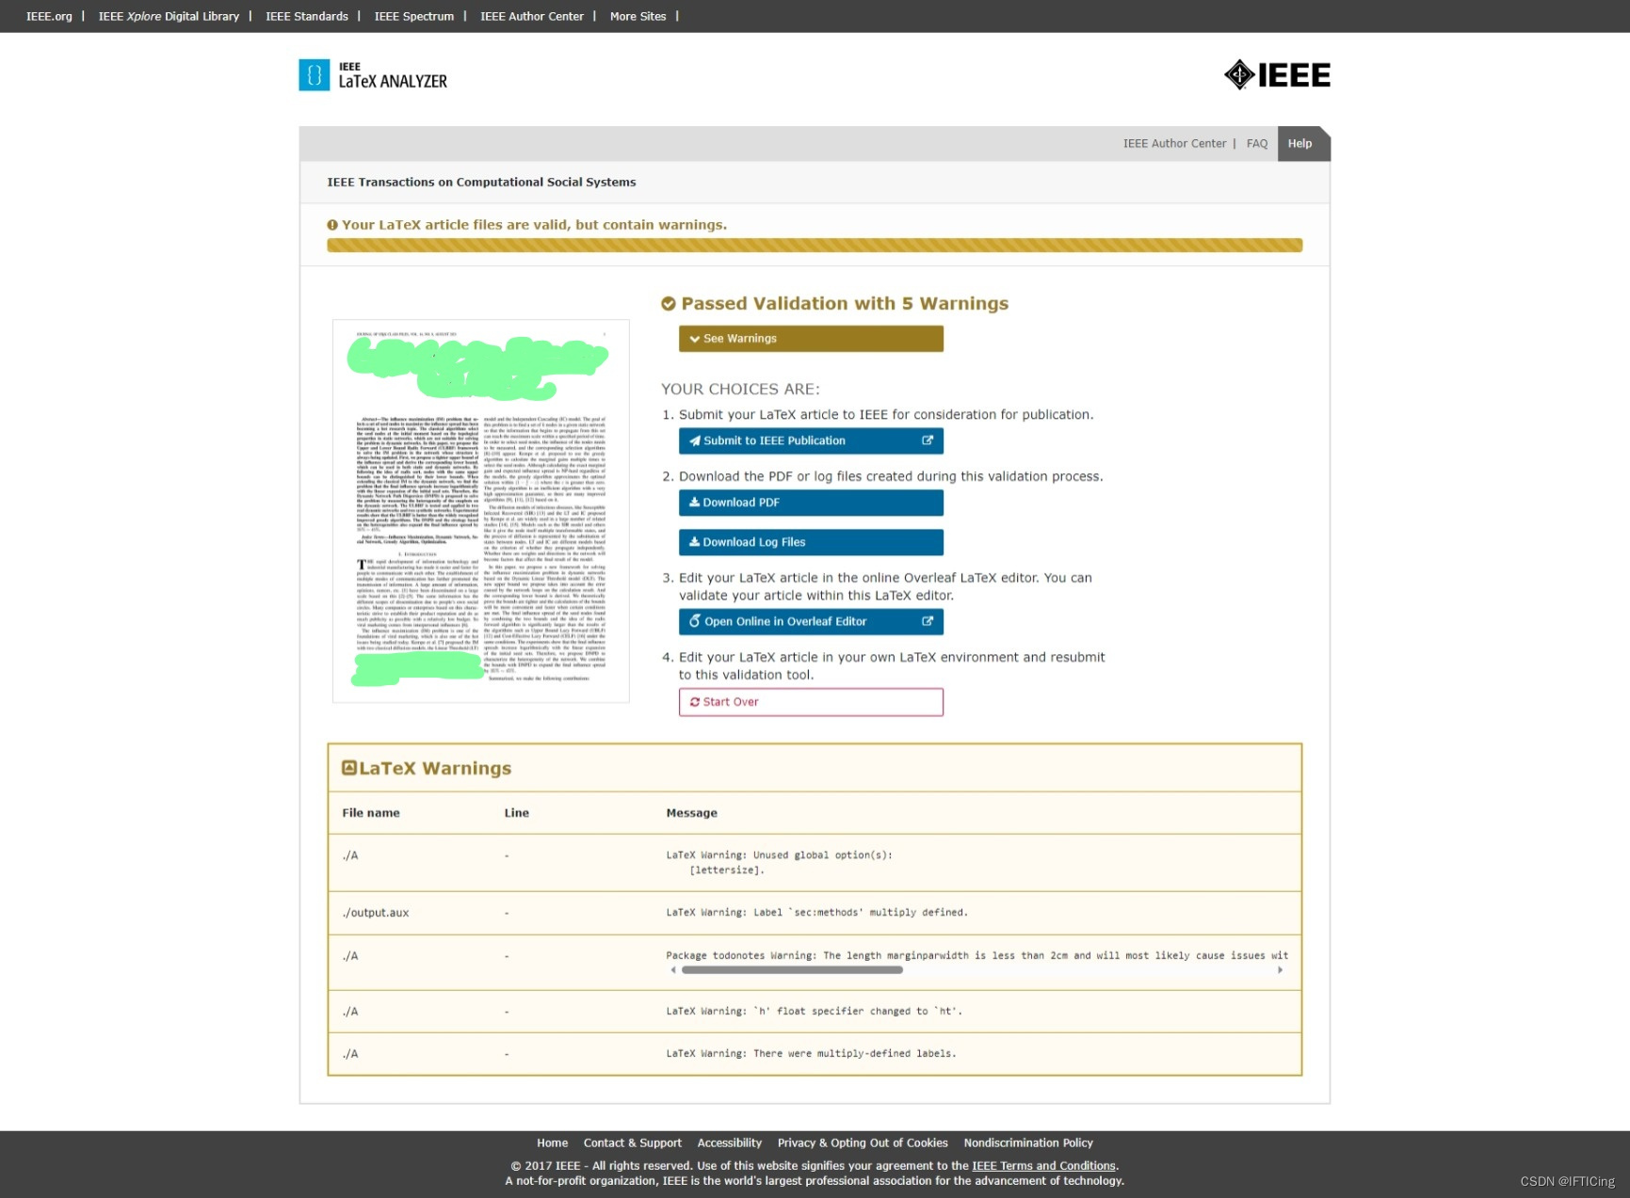Image resolution: width=1630 pixels, height=1198 pixels.
Task: Click the checkmark icon next to Passed Validation
Action: click(x=669, y=303)
